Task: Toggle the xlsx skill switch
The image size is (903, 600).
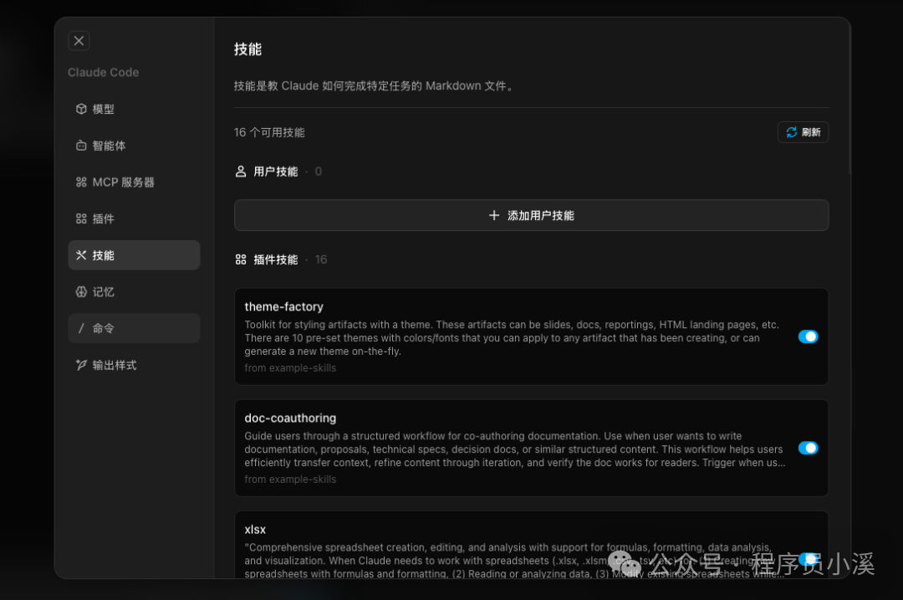Action: [x=808, y=558]
